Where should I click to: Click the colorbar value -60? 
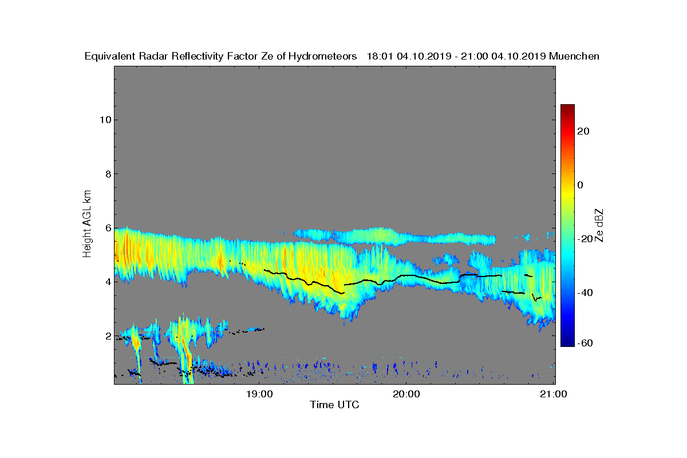(x=585, y=343)
